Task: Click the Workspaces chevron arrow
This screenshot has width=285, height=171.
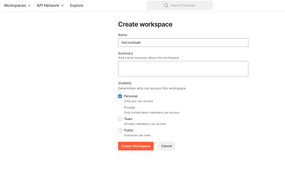Action: (29, 5)
